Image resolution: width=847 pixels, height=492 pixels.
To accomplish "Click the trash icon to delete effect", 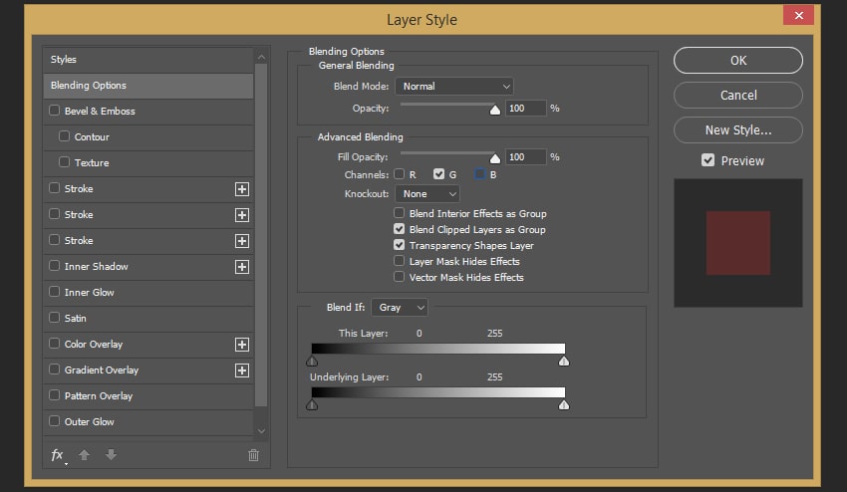I will pos(253,455).
